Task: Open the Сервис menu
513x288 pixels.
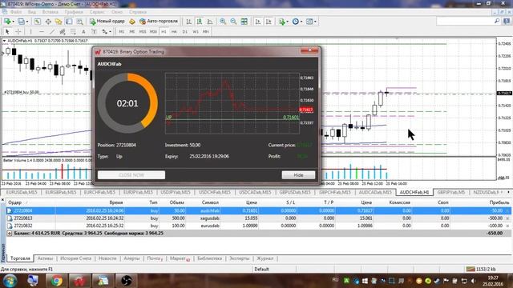Action: (97, 12)
